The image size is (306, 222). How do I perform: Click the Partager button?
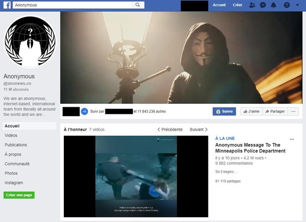coord(275,111)
